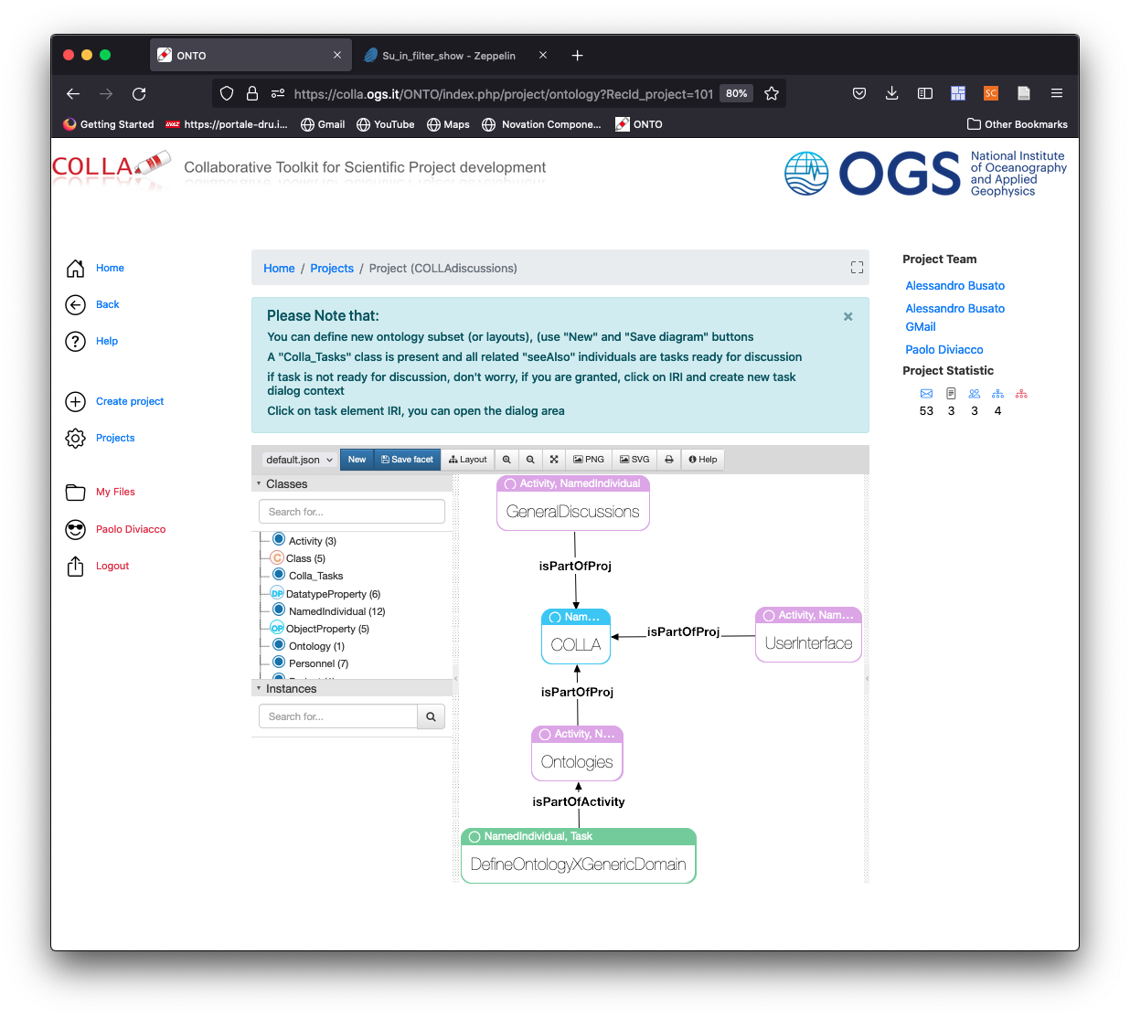Select the NamedIndividual (12) class radio
The width and height of the screenshot is (1130, 1018).
[279, 610]
